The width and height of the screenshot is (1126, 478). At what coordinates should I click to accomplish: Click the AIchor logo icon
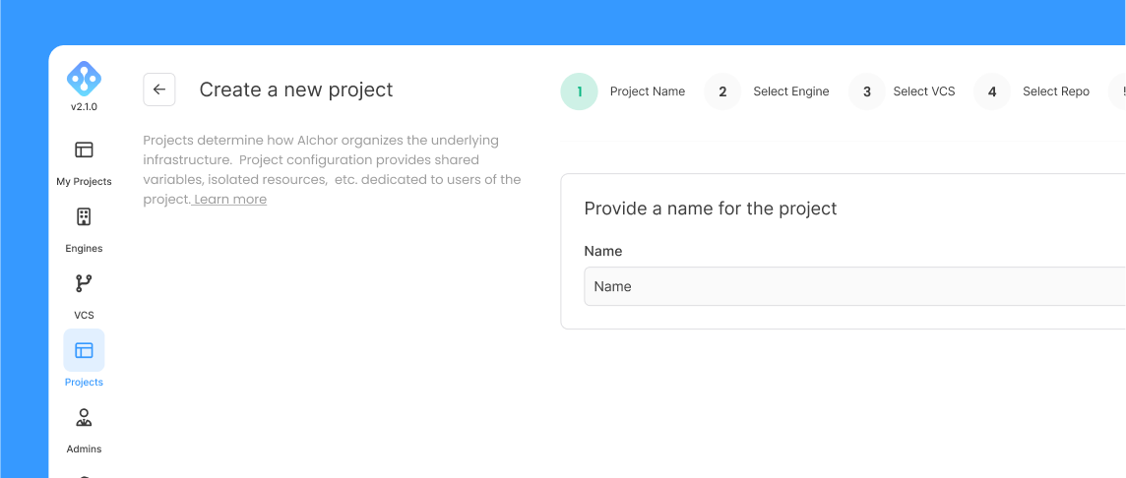tap(84, 79)
